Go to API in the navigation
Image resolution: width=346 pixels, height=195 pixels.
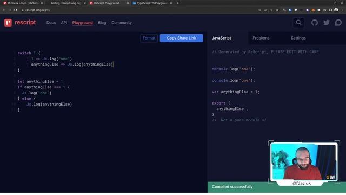64,23
